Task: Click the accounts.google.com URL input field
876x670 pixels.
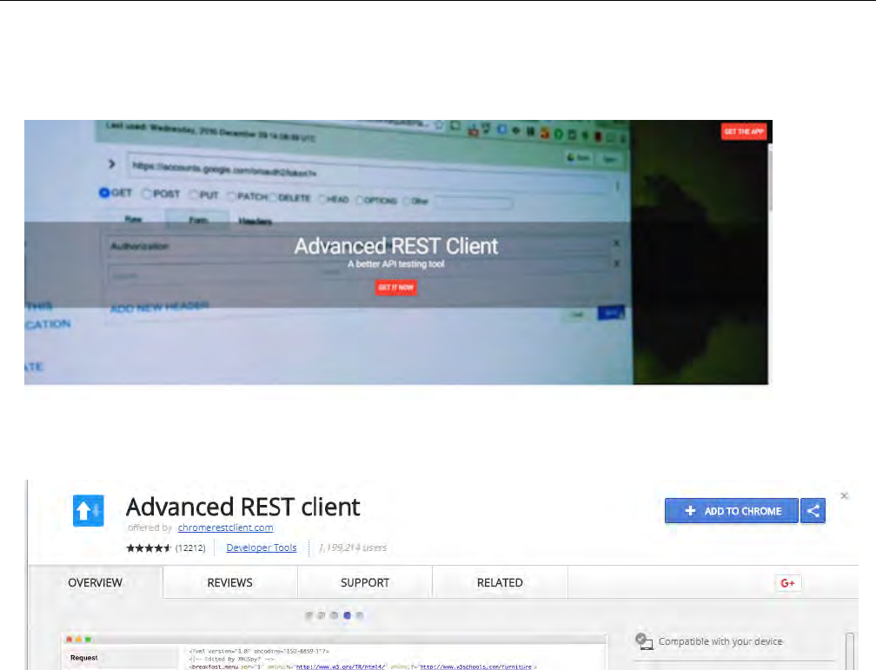Action: coord(368,172)
